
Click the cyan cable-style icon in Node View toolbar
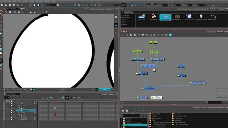(x=139, y=35)
